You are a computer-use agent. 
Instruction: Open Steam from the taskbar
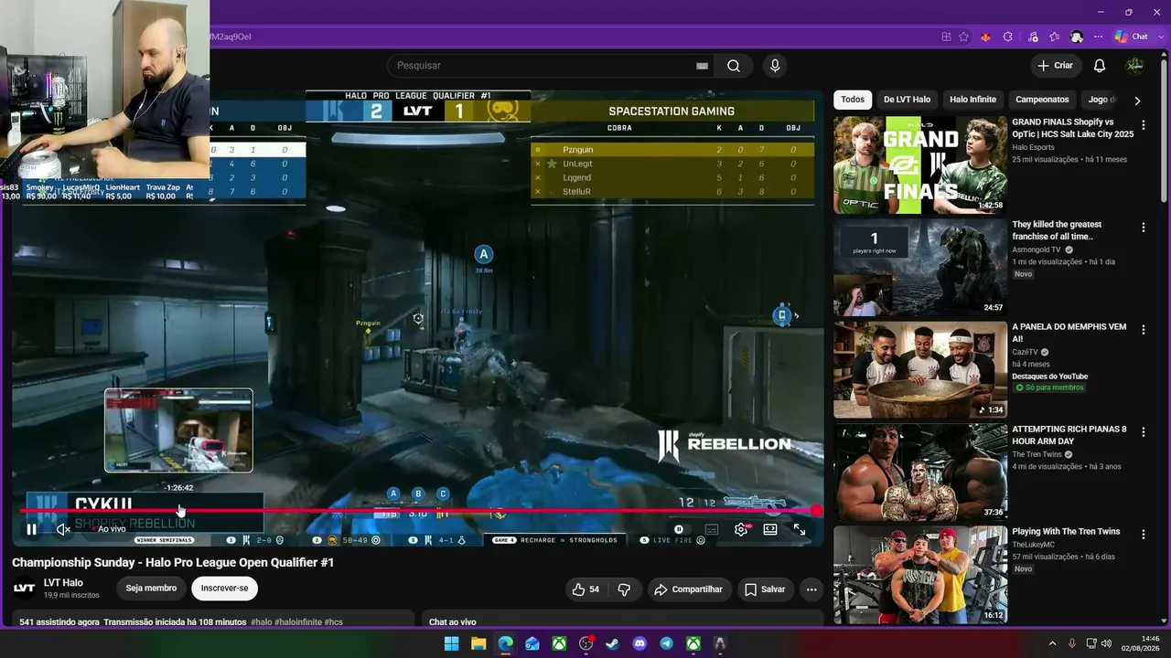click(613, 643)
